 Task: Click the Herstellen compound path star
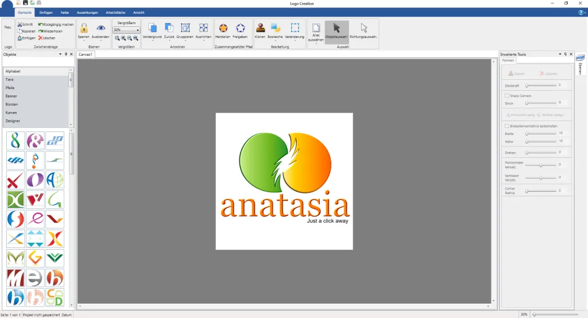coord(223,28)
